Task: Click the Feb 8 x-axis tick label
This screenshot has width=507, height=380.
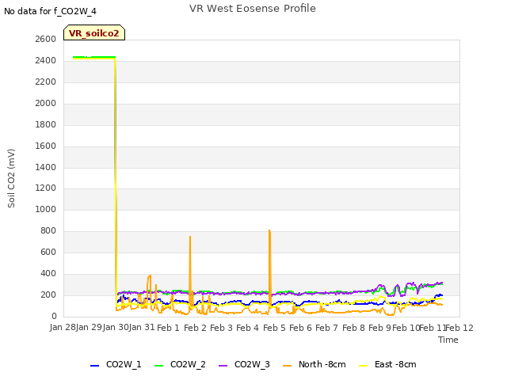Action: (353, 328)
